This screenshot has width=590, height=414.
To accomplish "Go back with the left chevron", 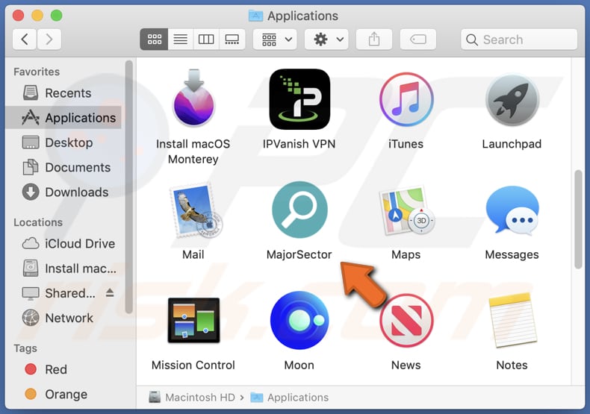I will click(x=25, y=39).
